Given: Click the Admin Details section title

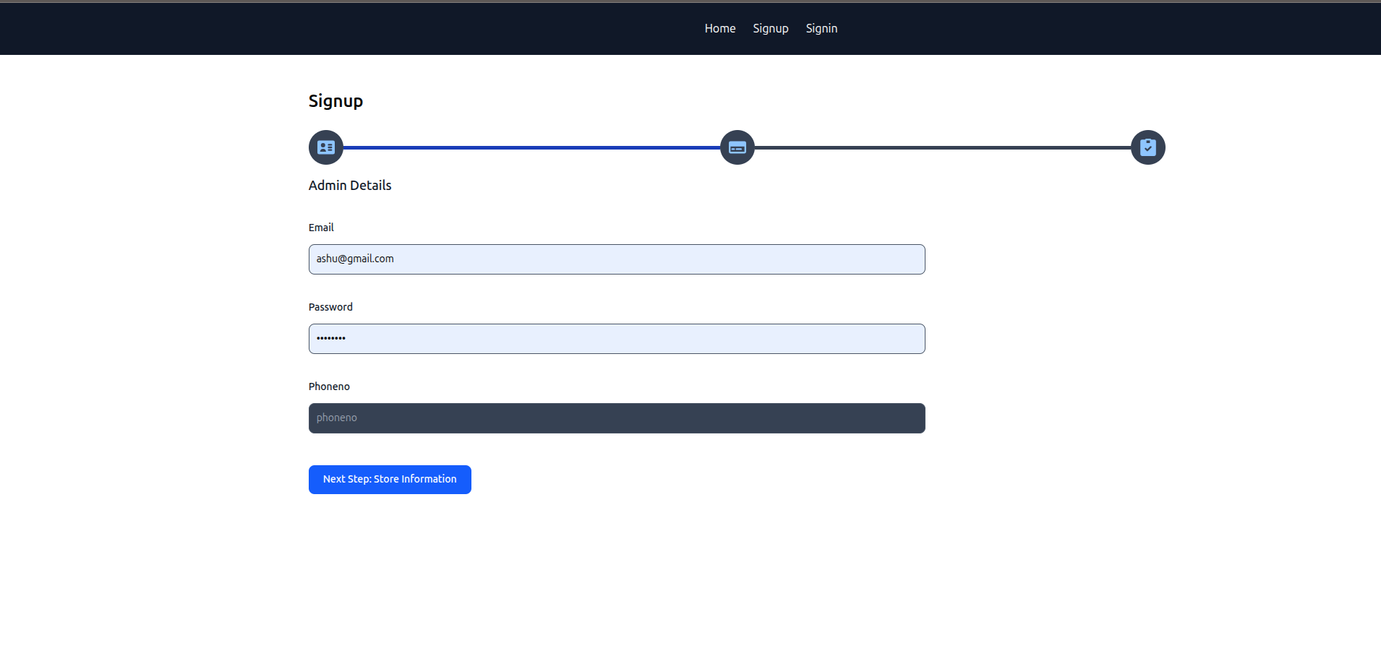Looking at the screenshot, I should [350, 186].
